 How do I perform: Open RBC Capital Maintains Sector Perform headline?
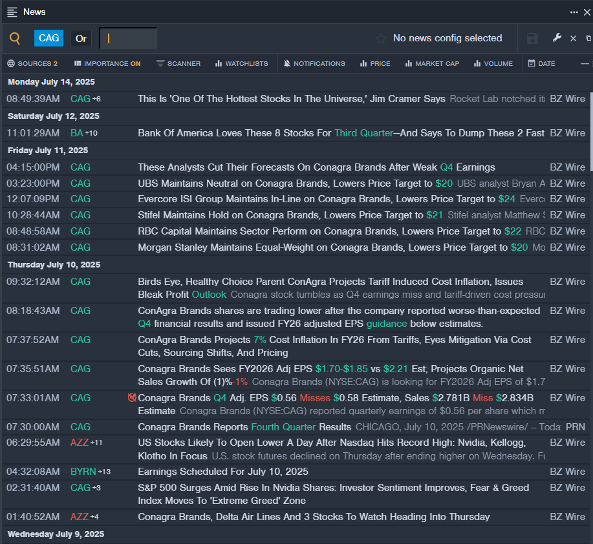(329, 231)
